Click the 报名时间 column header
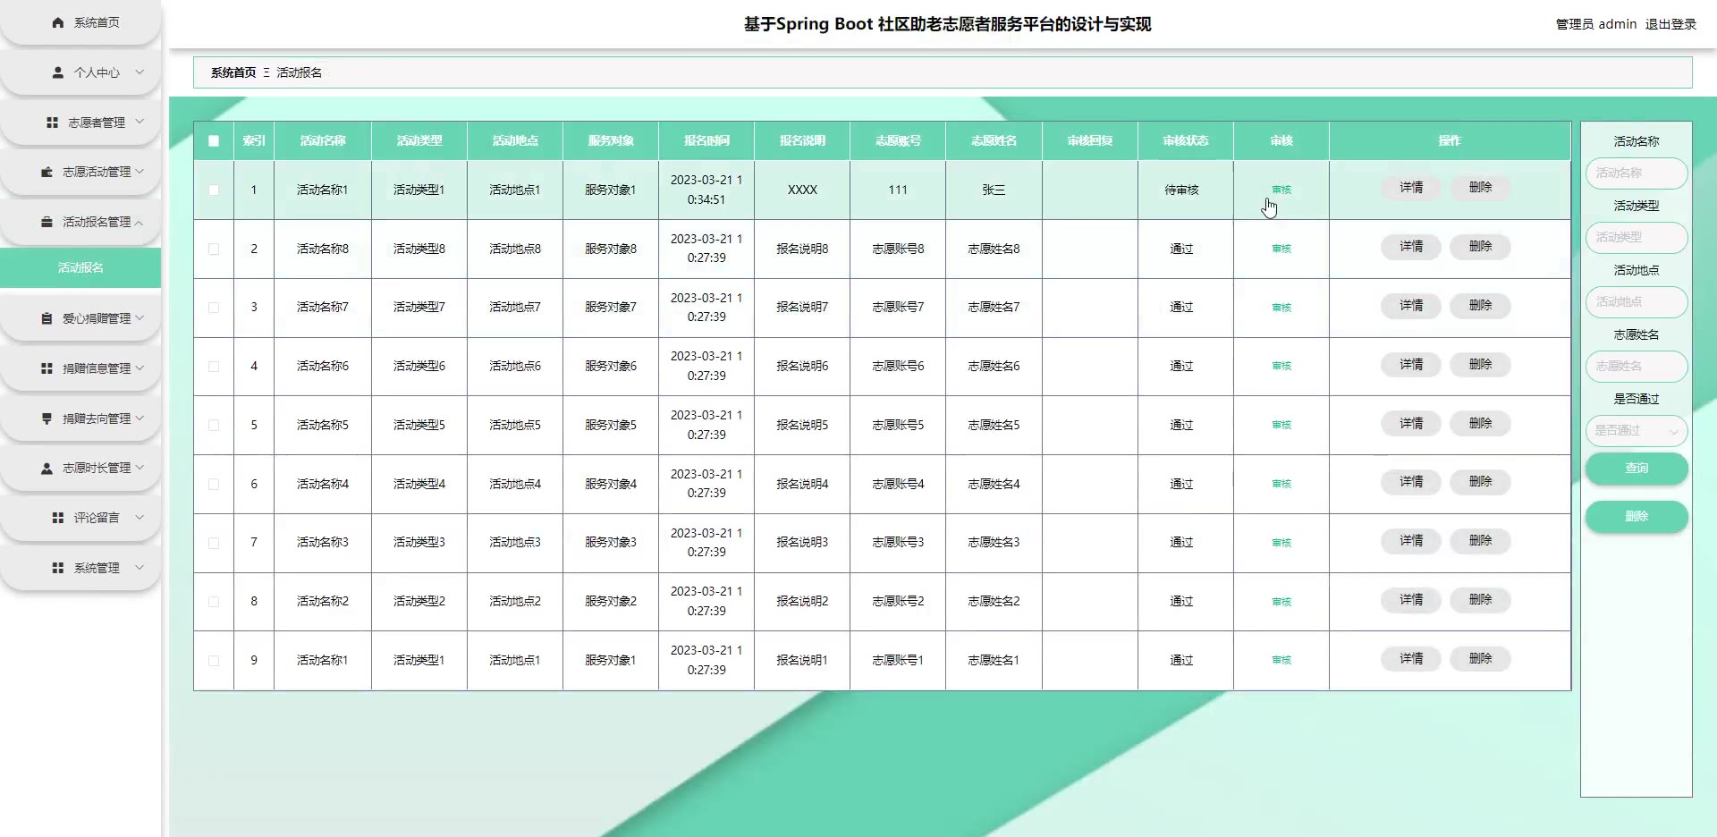1717x837 pixels. [706, 140]
